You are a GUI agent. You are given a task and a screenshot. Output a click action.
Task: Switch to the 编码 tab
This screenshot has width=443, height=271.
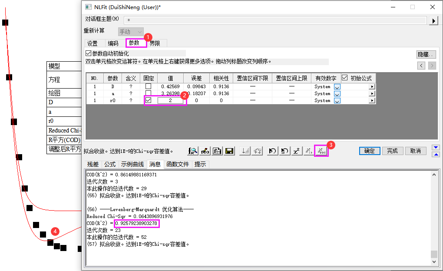pyautogui.click(x=113, y=43)
